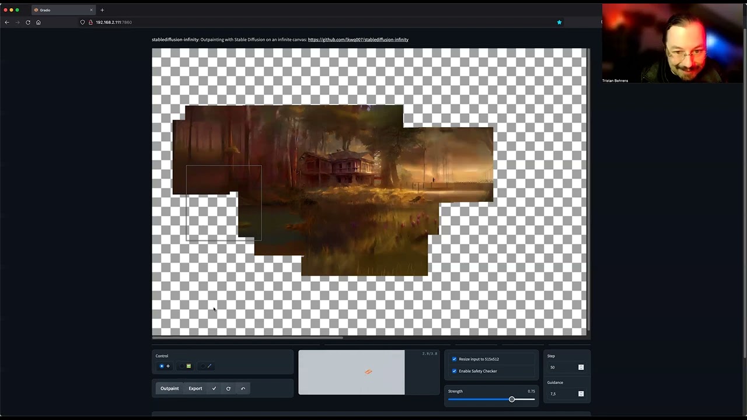
Task: Focus the Guidance number field
Action: coord(566,394)
